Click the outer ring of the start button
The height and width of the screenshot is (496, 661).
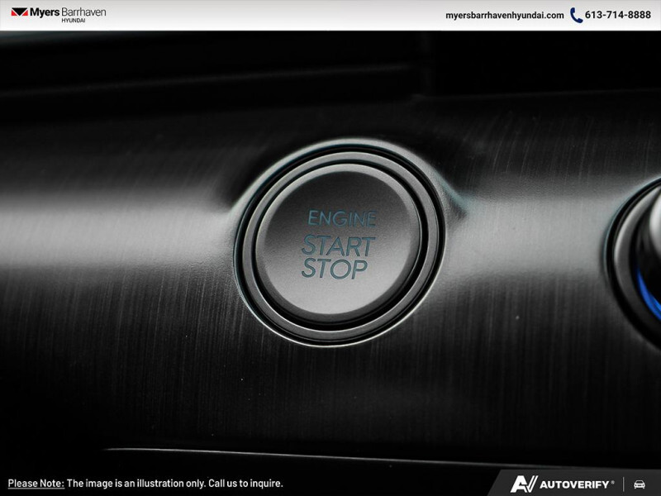pos(245,248)
